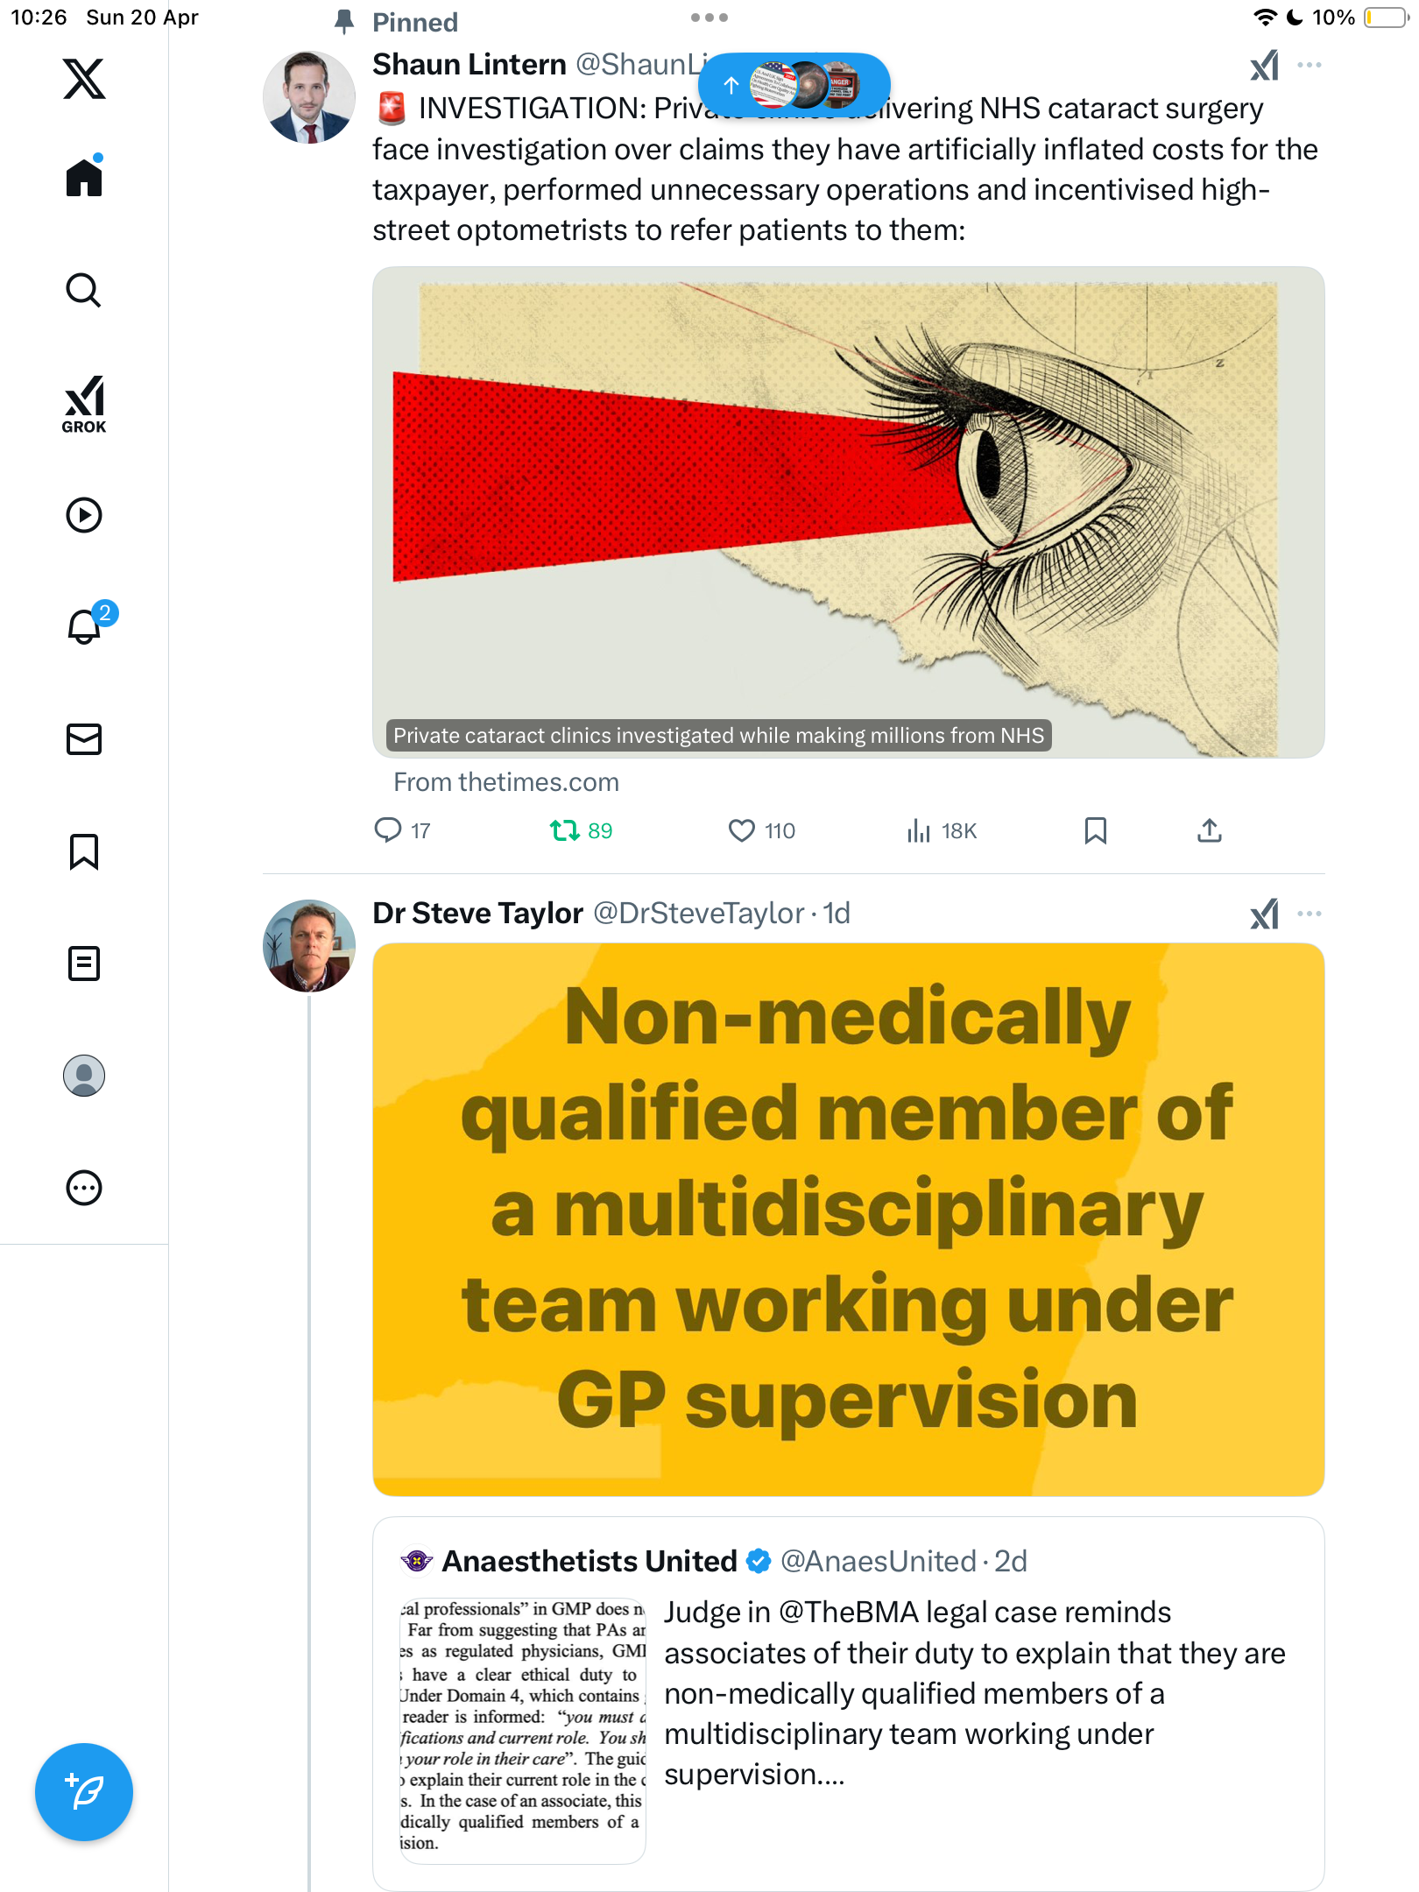Open Lists icon in sidebar

[84, 964]
